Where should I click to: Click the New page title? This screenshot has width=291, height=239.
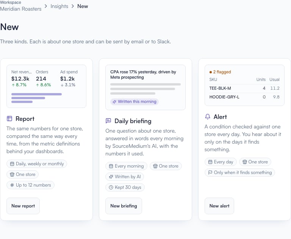9,27
